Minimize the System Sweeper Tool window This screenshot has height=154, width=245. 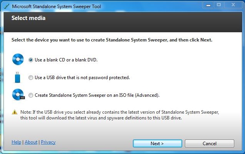[208, 5]
